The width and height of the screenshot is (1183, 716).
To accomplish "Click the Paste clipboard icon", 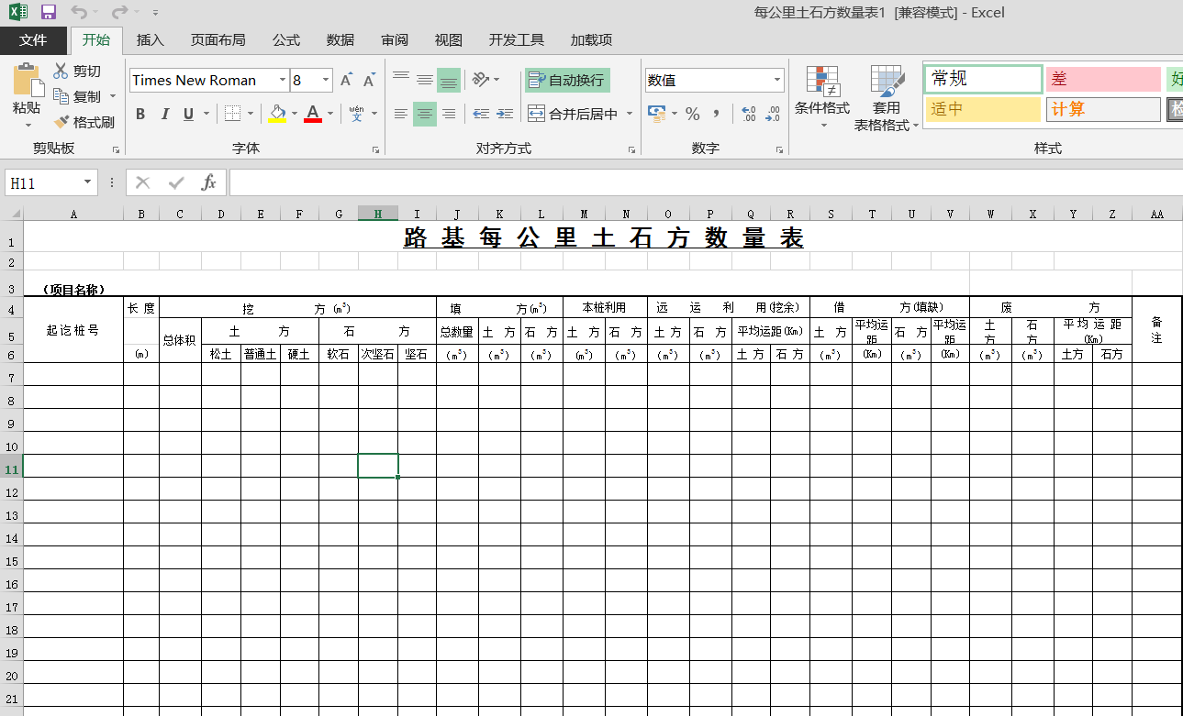I will click(28, 80).
